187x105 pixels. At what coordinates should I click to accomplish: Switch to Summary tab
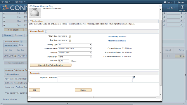(19, 35)
